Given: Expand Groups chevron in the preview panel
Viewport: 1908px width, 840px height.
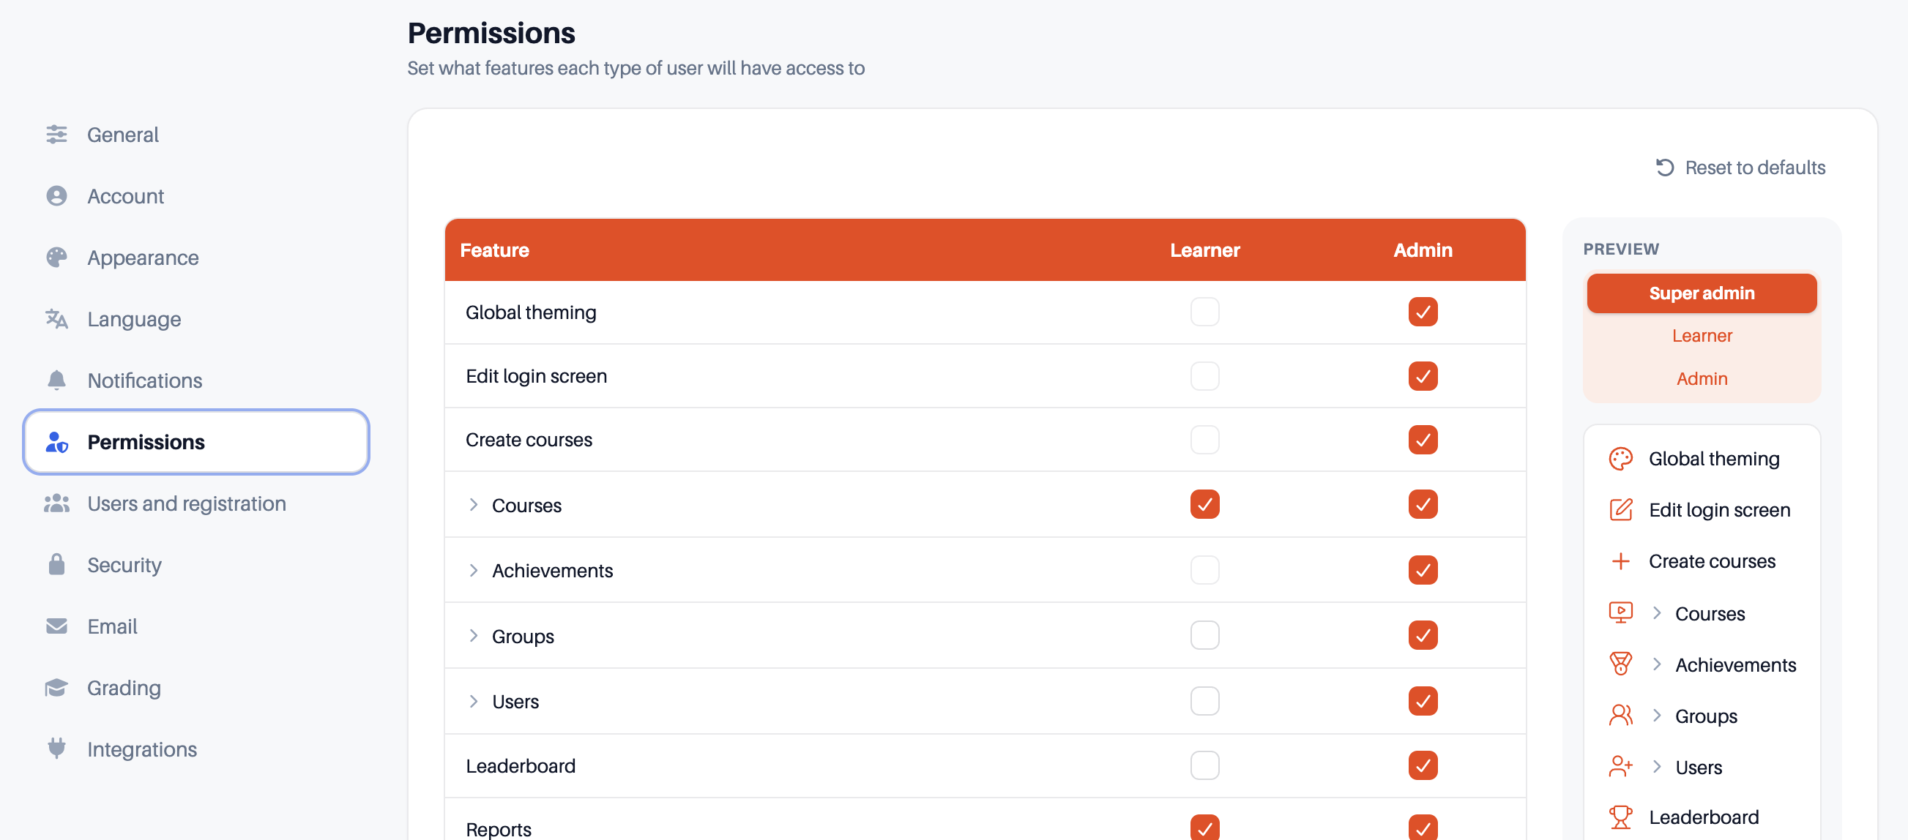Looking at the screenshot, I should [x=1657, y=716].
